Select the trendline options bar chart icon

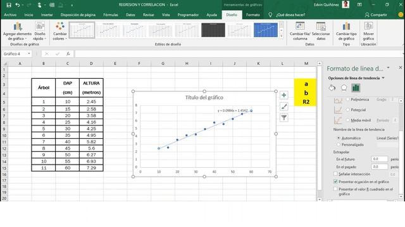click(x=356, y=88)
